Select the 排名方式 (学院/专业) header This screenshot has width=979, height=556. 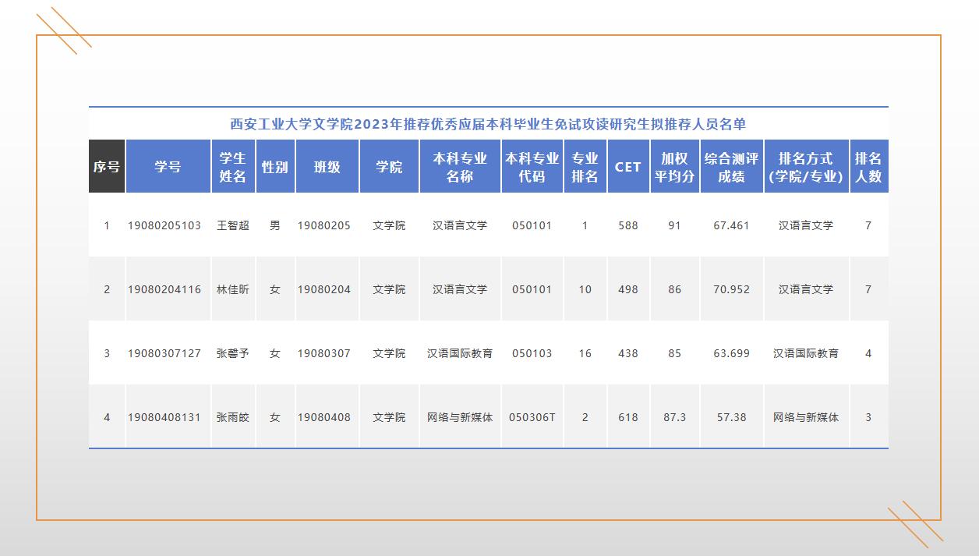pyautogui.click(x=806, y=167)
